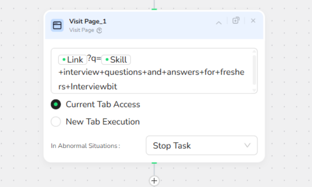This screenshot has width=312, height=187.
Task: Click the green connector atop the node
Action: tap(154, 9)
